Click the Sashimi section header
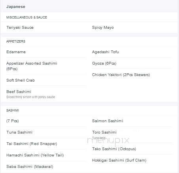 13,110
